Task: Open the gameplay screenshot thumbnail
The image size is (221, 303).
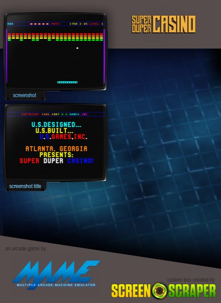Action: pyautogui.click(x=55, y=52)
